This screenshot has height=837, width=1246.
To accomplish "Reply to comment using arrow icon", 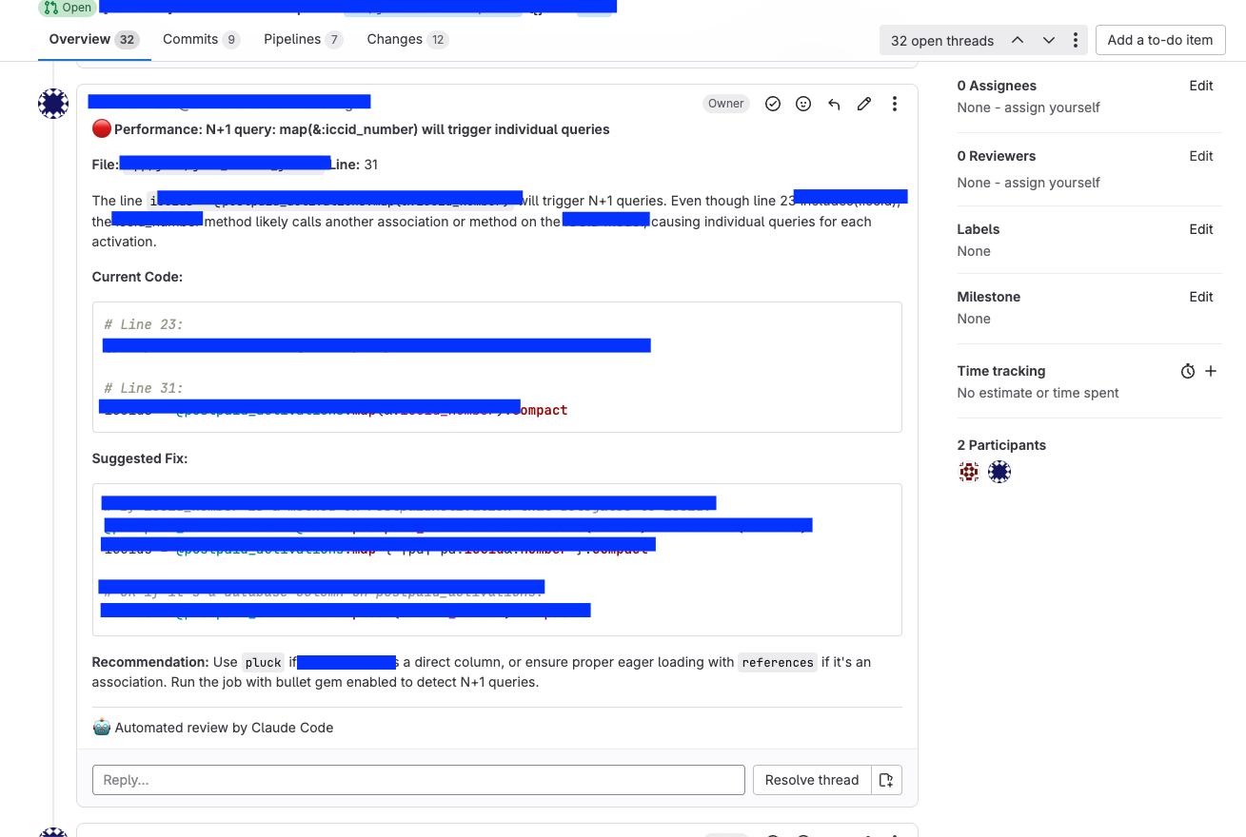I will click(834, 104).
